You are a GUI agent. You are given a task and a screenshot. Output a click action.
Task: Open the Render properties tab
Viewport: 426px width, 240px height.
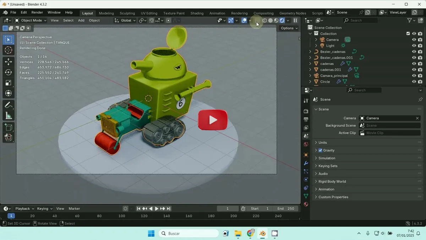[x=306, y=111]
